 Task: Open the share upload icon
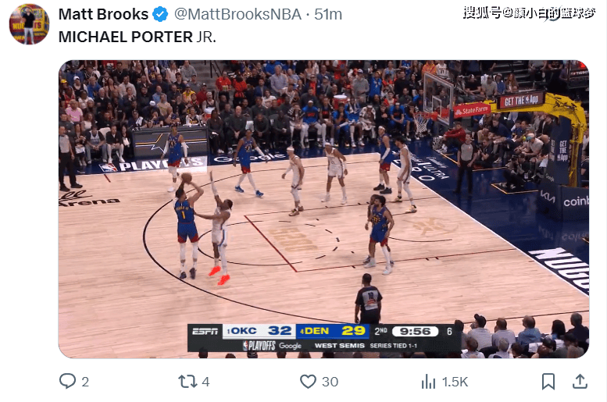coord(580,381)
